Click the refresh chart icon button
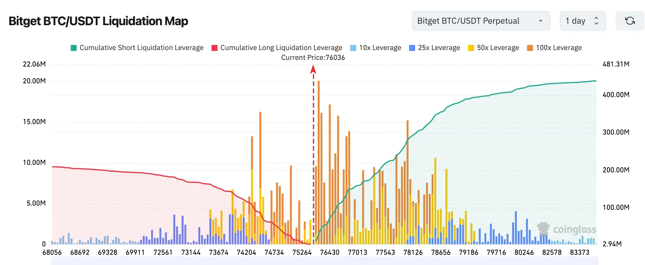 (x=630, y=21)
